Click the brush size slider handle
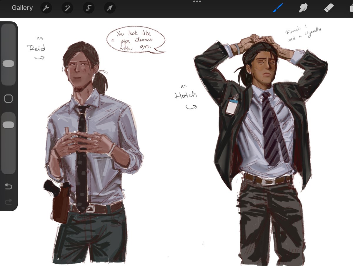353x266 pixels. pyautogui.click(x=9, y=64)
